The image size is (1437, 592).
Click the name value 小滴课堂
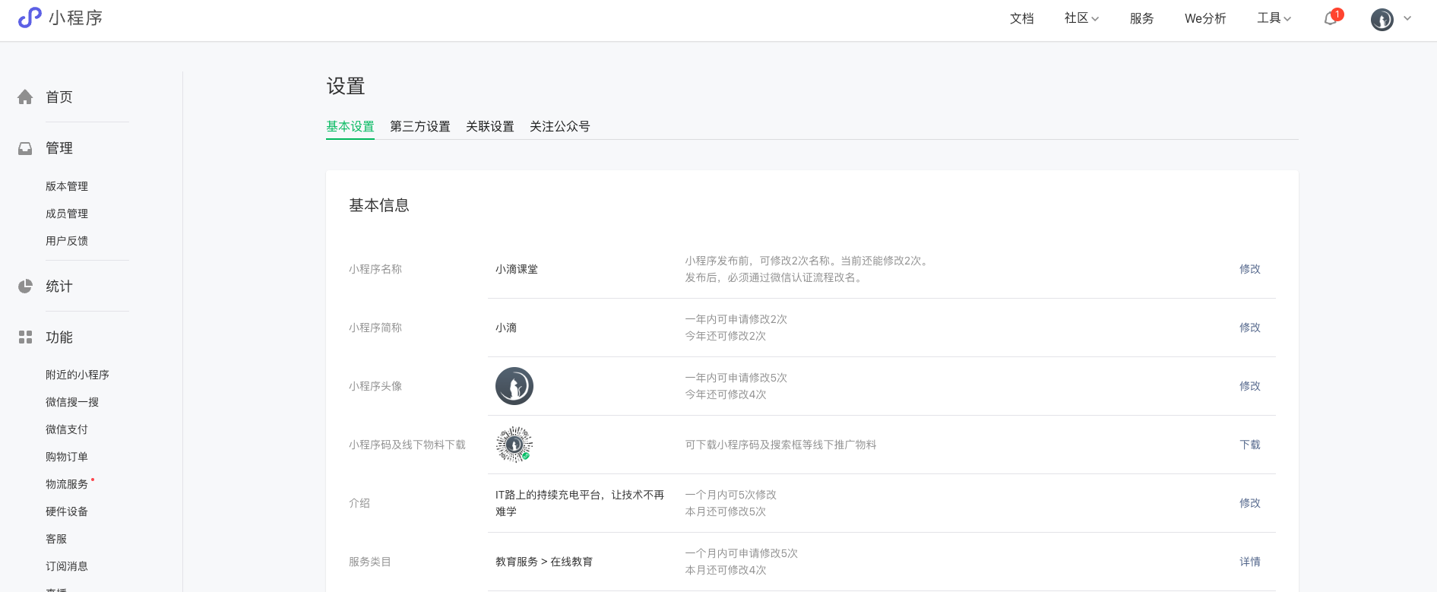[517, 269]
